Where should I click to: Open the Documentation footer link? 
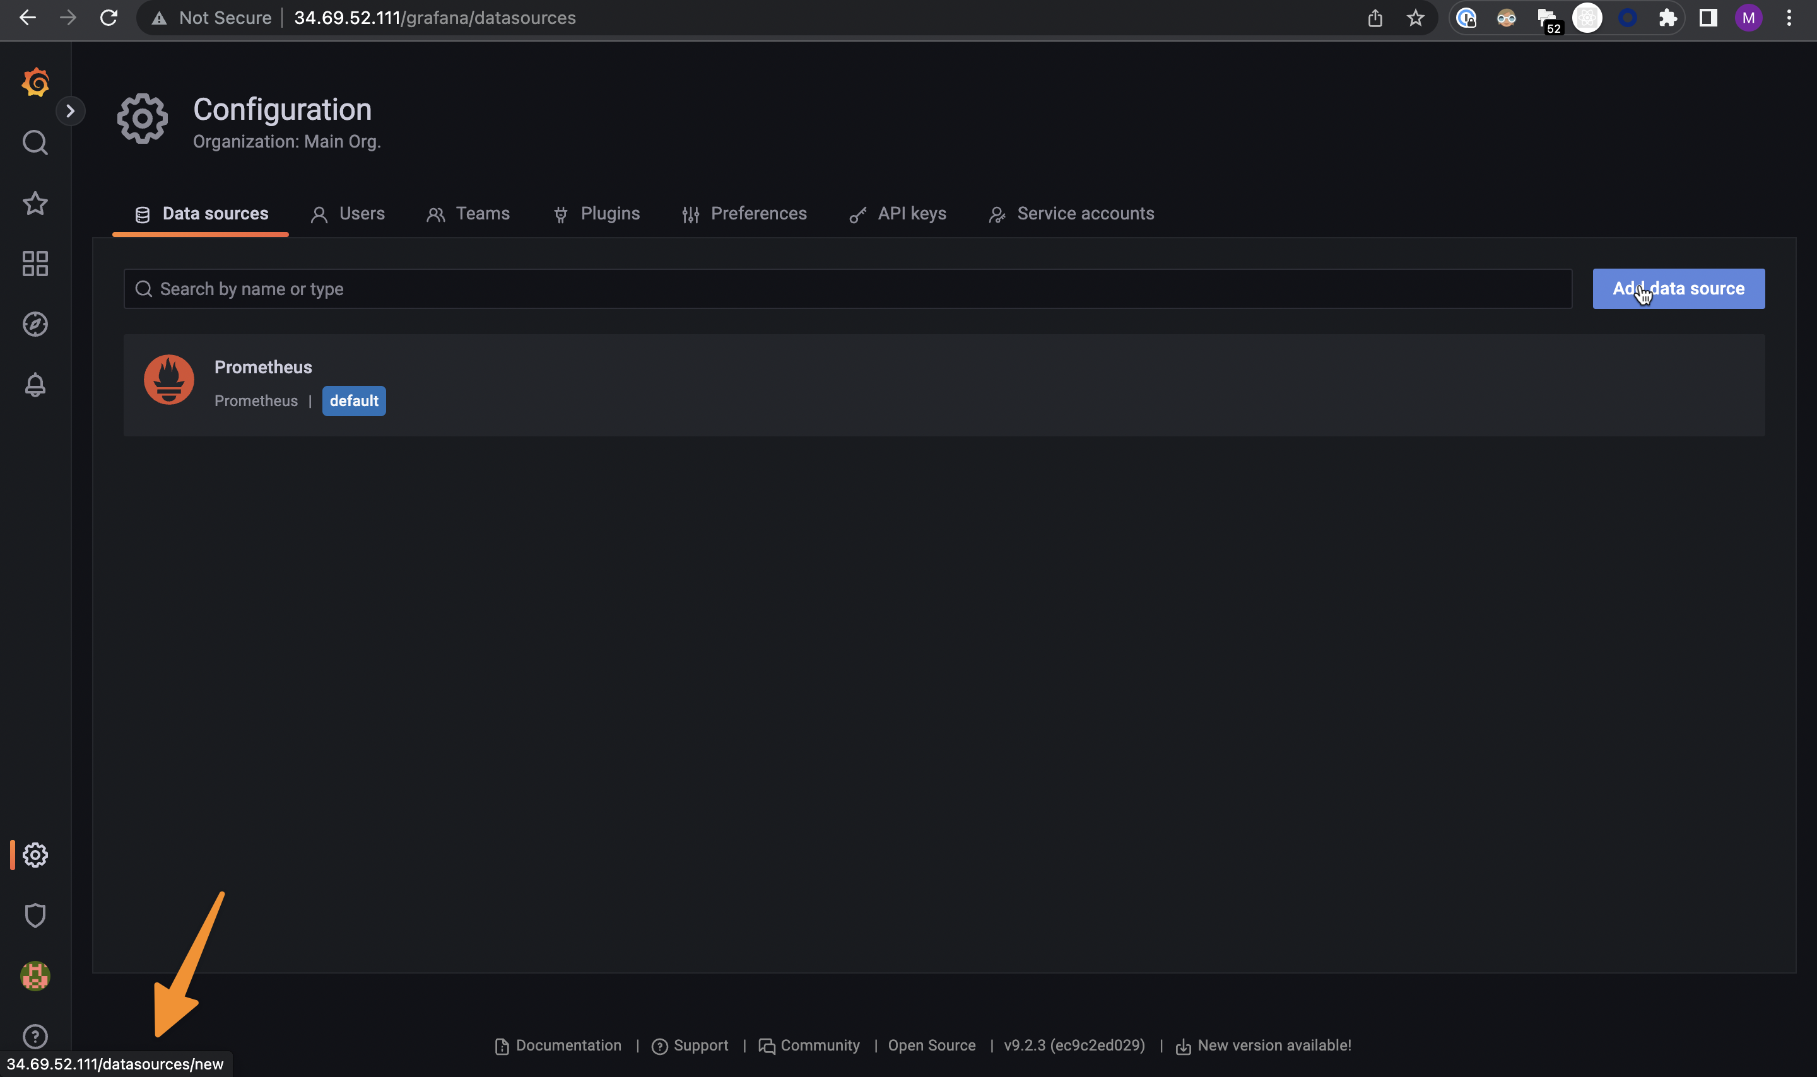[x=568, y=1045]
